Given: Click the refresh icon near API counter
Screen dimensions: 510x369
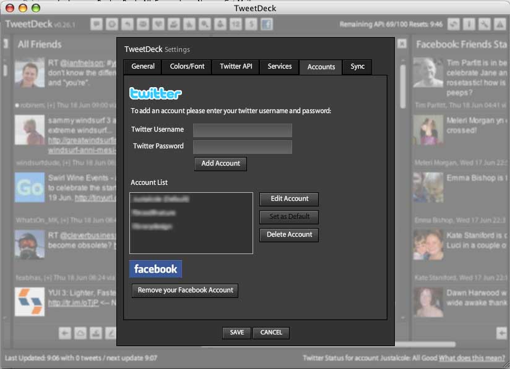Looking at the screenshot, I should pyautogui.click(x=454, y=24).
